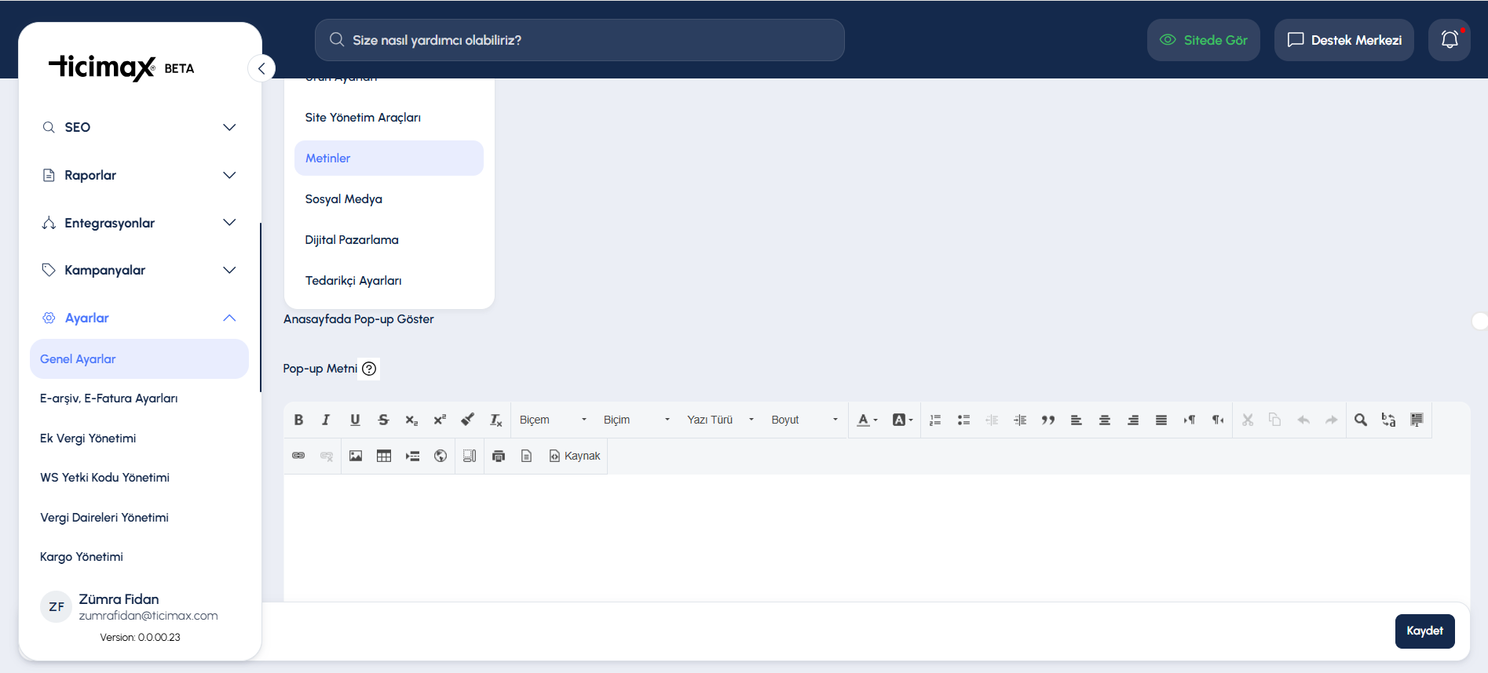Switch editor to Kaynak source view
Image resolution: width=1488 pixels, height=673 pixels.
[x=575, y=456]
